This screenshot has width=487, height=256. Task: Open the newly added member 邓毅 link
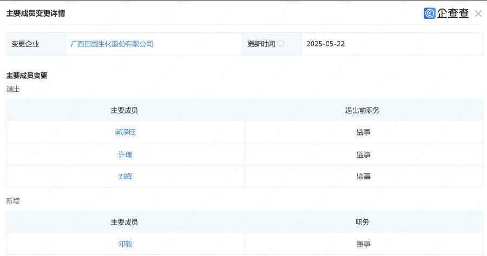(126, 244)
